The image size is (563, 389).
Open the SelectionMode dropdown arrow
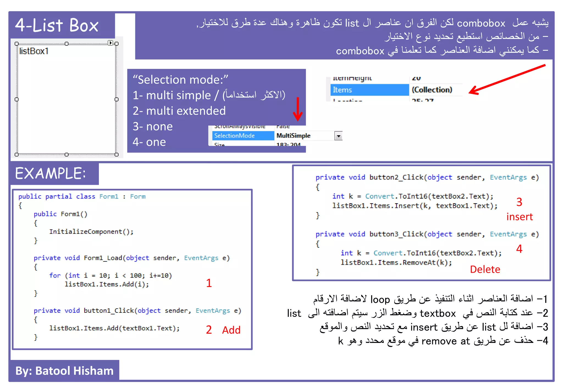[338, 136]
